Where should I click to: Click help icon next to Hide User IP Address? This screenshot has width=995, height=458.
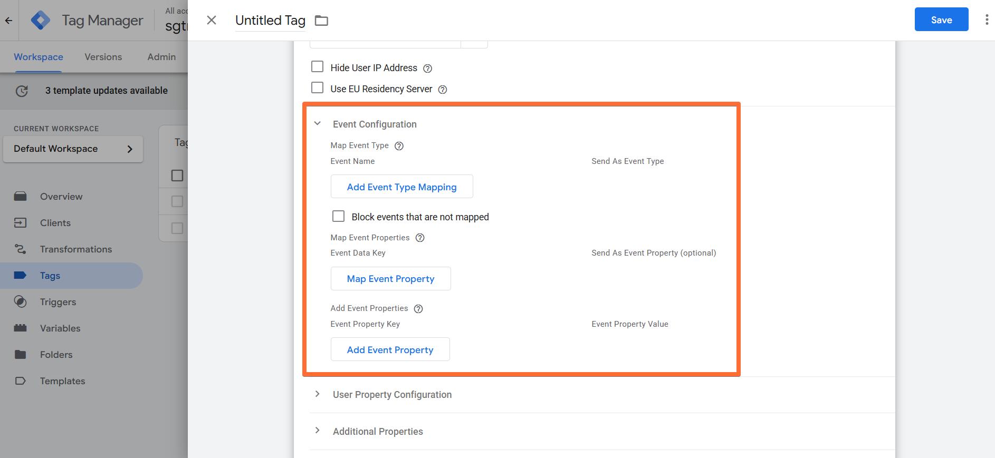pos(428,69)
